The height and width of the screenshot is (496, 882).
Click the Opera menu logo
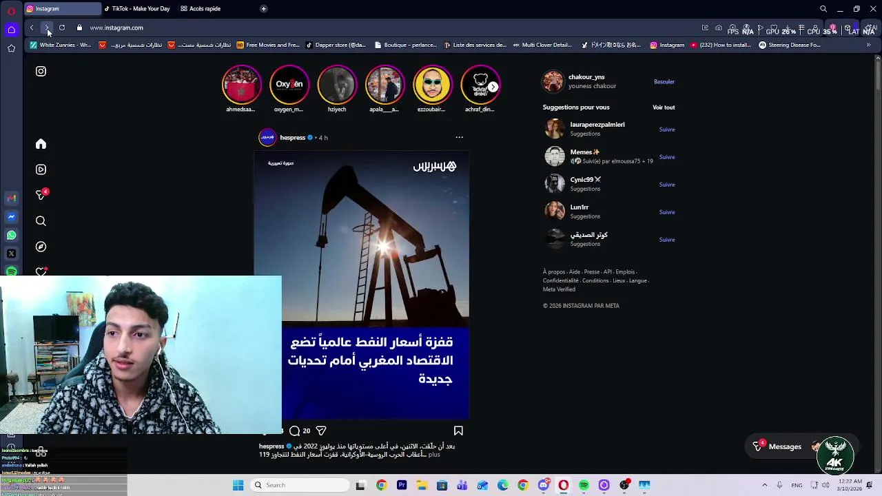11,11
